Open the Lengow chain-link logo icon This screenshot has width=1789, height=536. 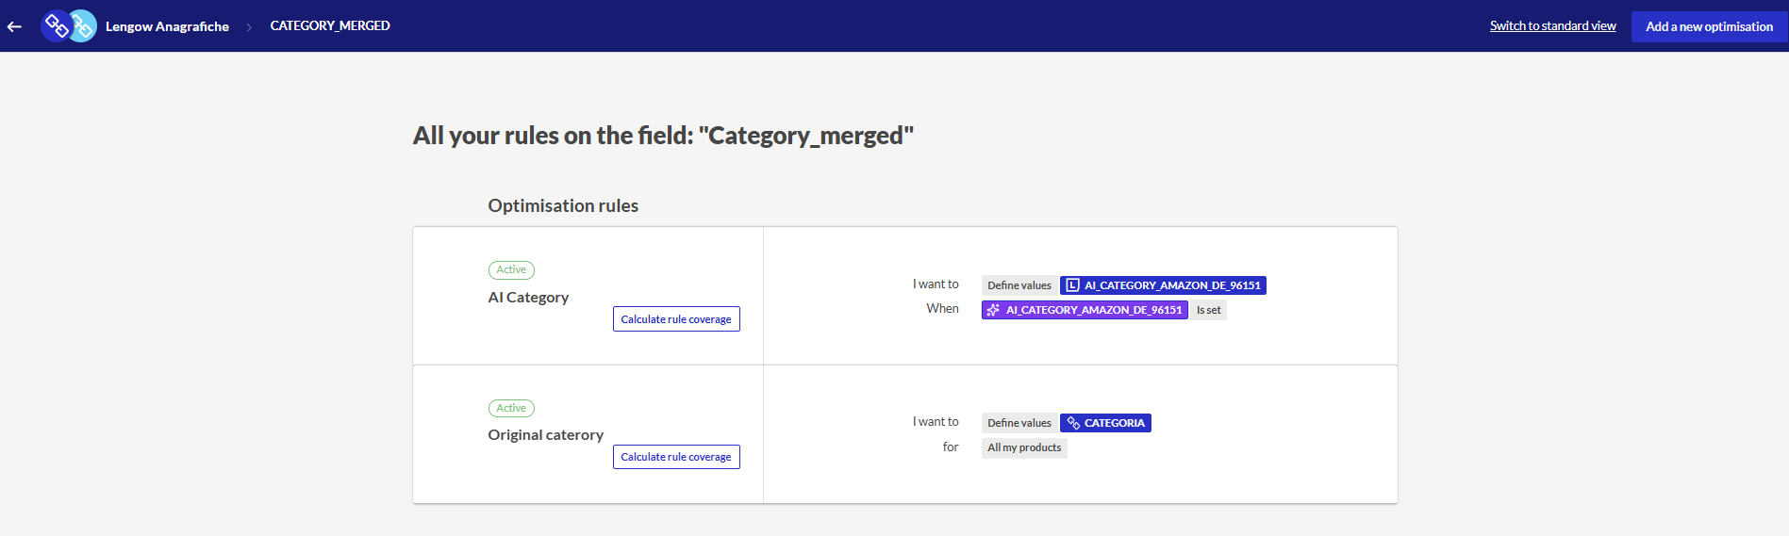pyautogui.click(x=69, y=25)
